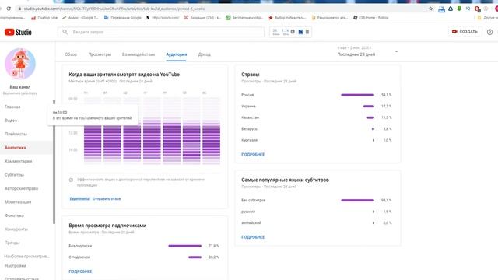The height and width of the screenshot is (280, 498).
Task: Click the Ваш канал label under avatar
Action: tap(20, 86)
